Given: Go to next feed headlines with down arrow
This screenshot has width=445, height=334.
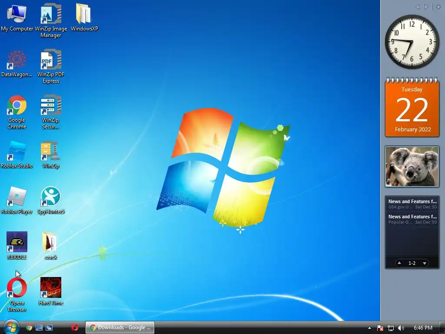Looking at the screenshot, I should pos(425,263).
